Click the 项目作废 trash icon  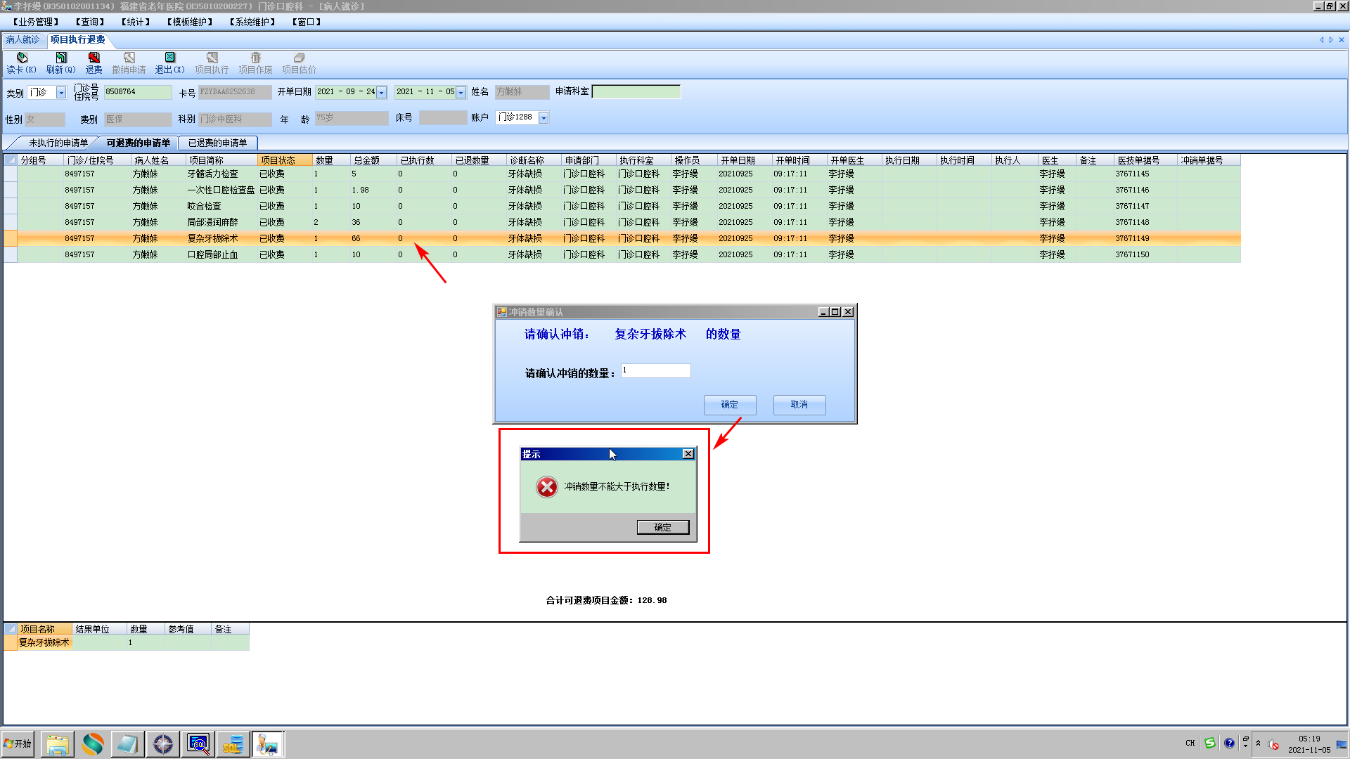(x=255, y=58)
